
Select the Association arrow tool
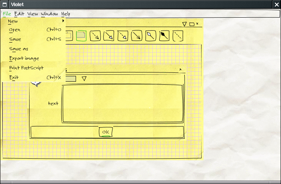pyautogui.click(x=136, y=36)
